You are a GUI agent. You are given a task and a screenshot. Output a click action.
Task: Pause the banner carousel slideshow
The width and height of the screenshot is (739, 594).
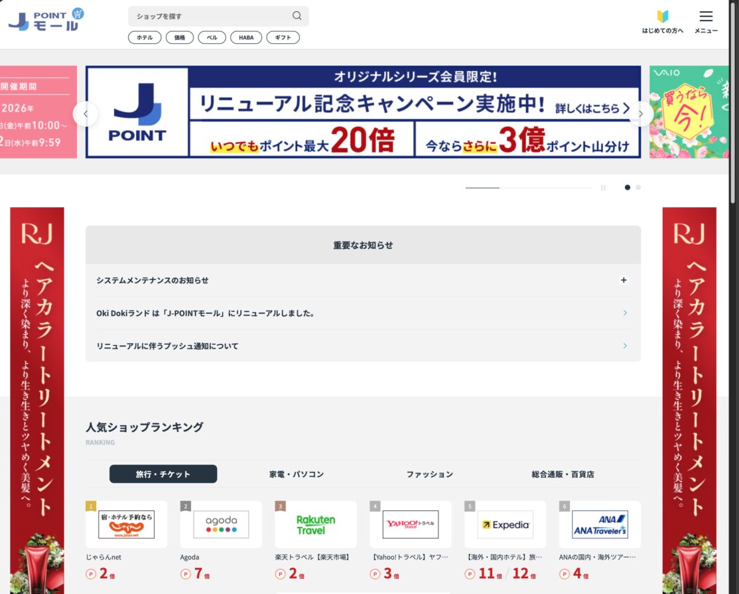603,188
